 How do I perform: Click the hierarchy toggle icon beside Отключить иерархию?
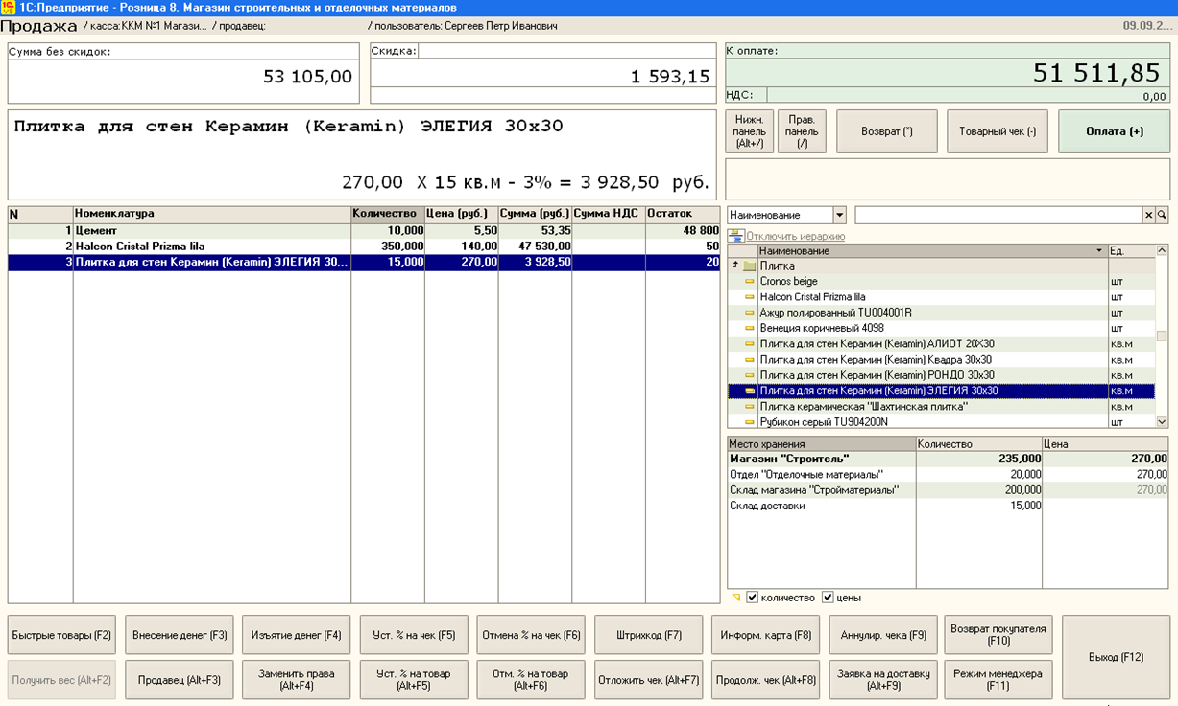click(735, 236)
